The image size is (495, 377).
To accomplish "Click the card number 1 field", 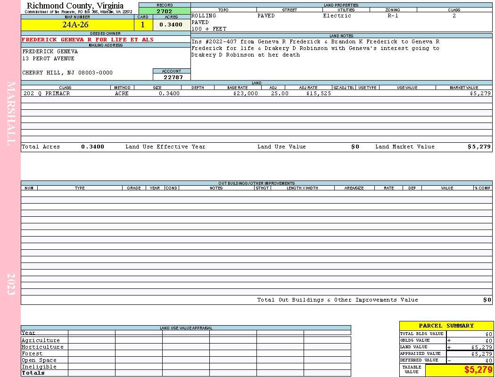I will pyautogui.click(x=143, y=25).
